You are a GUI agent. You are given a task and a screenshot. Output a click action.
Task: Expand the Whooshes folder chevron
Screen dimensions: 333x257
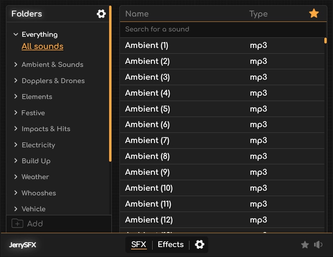coord(16,193)
